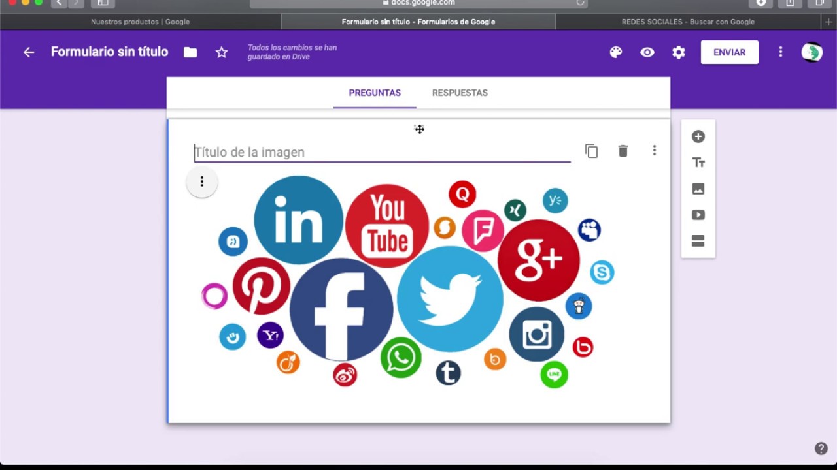Open the image options menu button
This screenshot has height=470, width=837.
tap(202, 181)
